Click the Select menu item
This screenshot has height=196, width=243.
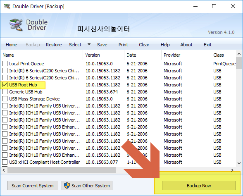pos(75,45)
